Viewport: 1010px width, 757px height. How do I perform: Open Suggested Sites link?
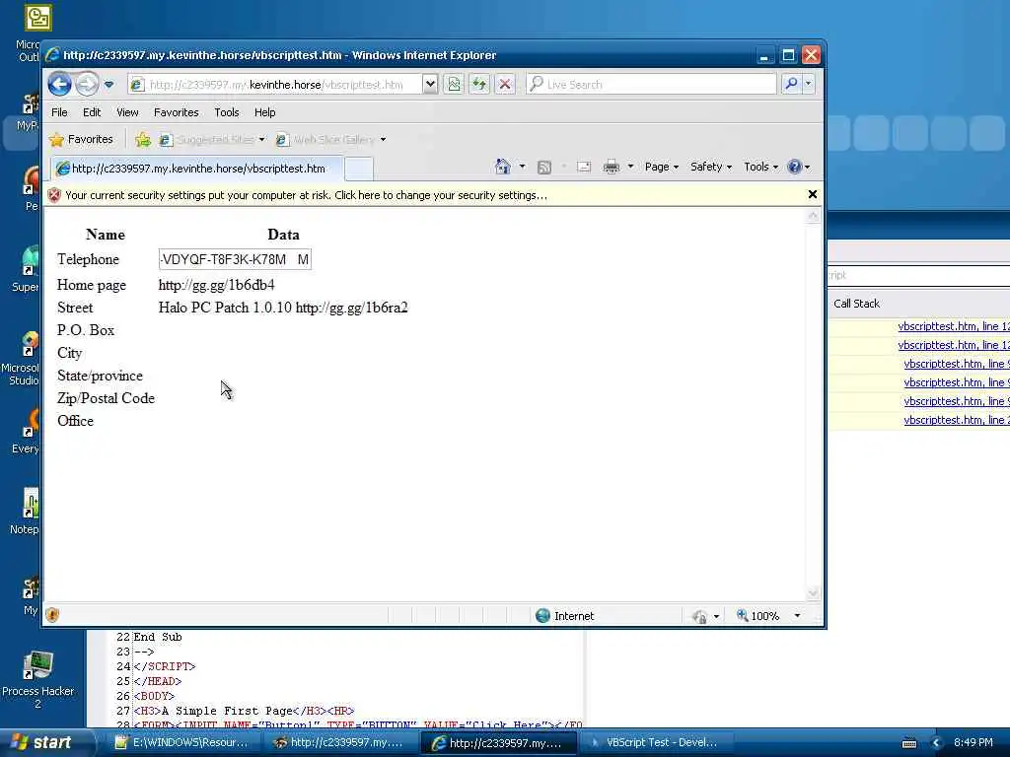click(x=212, y=139)
